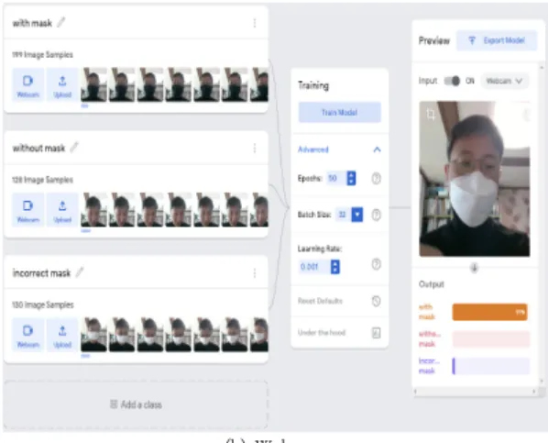Click Reset Defaults text
The width and height of the screenshot is (548, 443).
[x=320, y=301]
